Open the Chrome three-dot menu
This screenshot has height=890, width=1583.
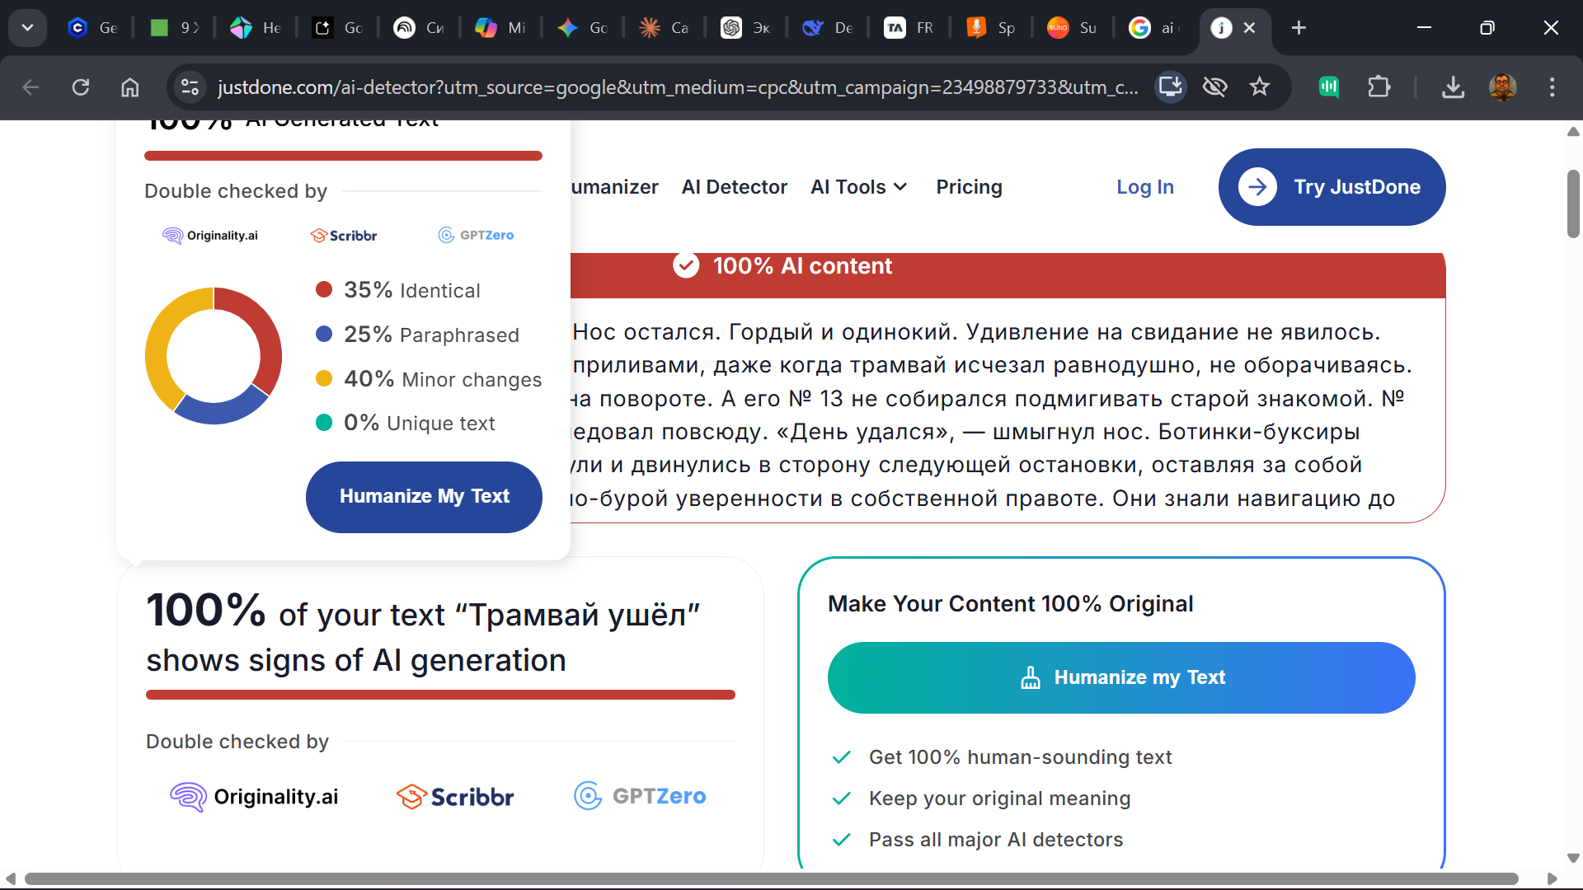coord(1552,87)
